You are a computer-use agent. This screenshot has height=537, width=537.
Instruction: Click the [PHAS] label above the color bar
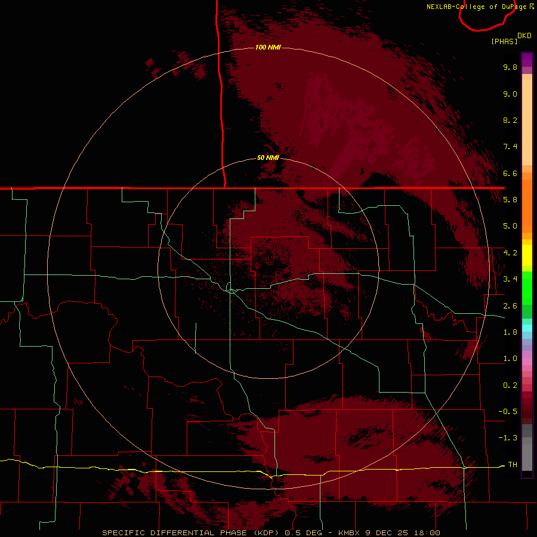pos(504,41)
